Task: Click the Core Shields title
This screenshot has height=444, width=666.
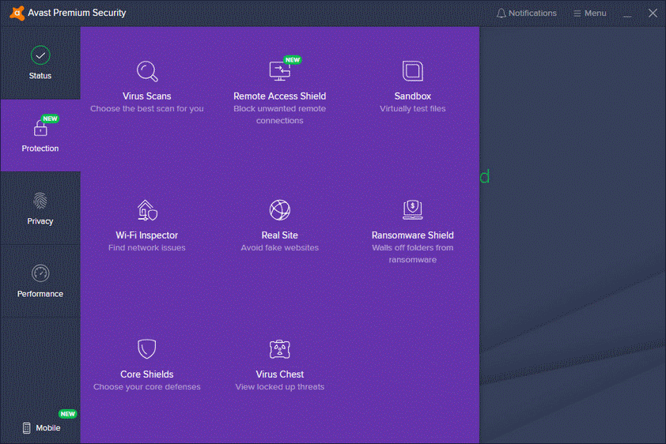Action: tap(147, 374)
